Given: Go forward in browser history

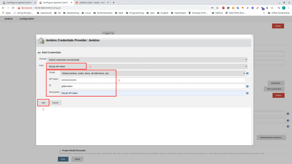Looking at the screenshot, I should [8, 8].
